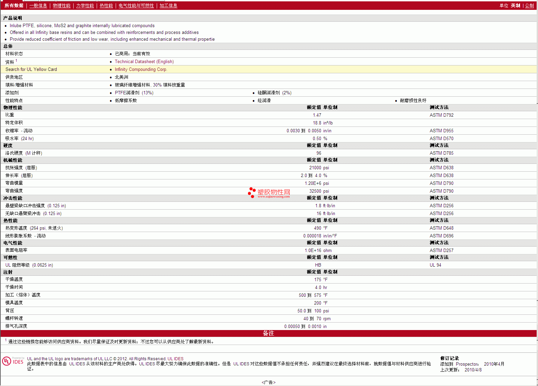Click the 比重 value 1.47
The height and width of the screenshot is (386, 538).
(x=317, y=115)
